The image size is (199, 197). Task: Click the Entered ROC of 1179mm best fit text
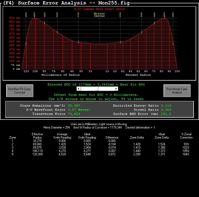(x=96, y=84)
